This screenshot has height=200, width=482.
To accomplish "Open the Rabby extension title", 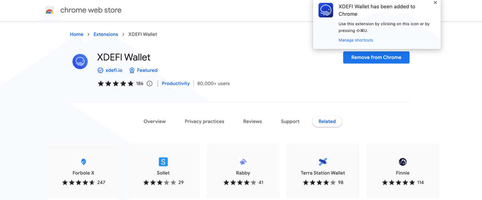I will (x=243, y=173).
